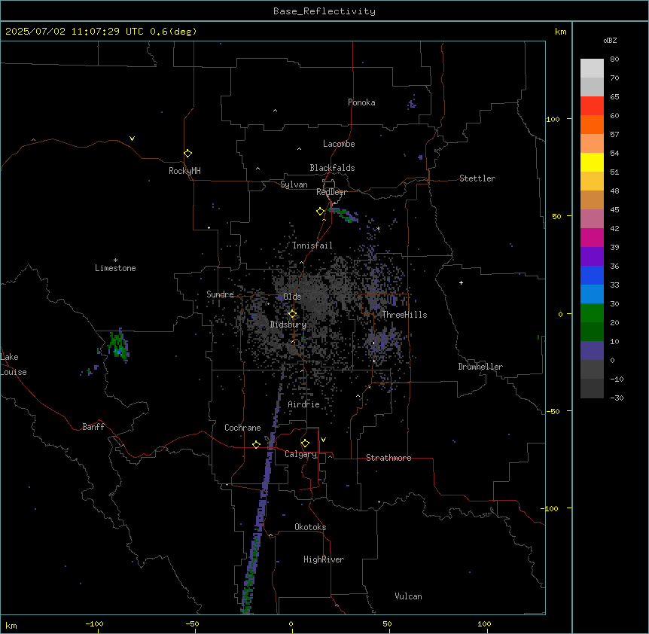649x634 pixels.
Task: Click the -50 tick on bottom km axis
Action: 192,624
